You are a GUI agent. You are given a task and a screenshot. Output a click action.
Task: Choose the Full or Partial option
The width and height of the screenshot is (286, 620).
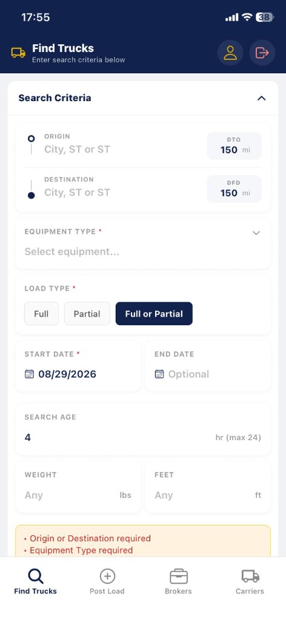(154, 314)
